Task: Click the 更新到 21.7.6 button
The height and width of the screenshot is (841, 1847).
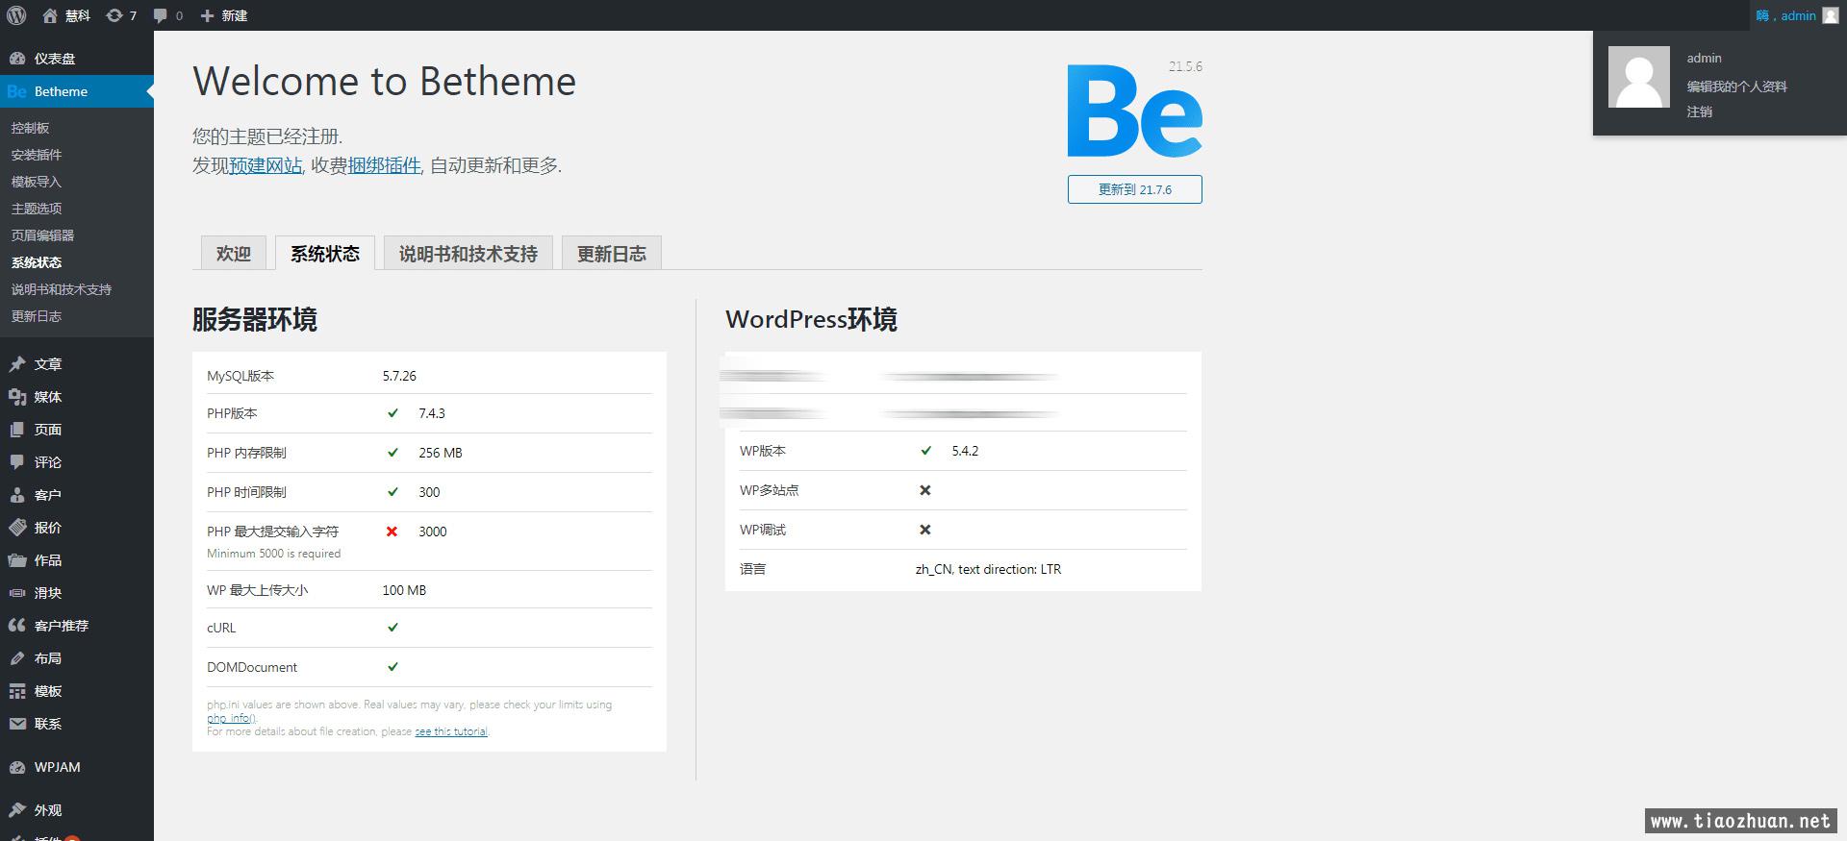Action: click(1134, 189)
